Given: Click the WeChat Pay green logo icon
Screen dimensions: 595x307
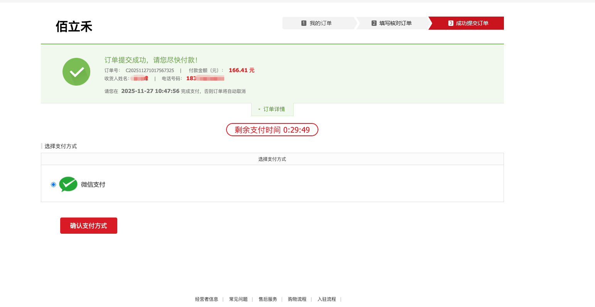Looking at the screenshot, I should (68, 184).
